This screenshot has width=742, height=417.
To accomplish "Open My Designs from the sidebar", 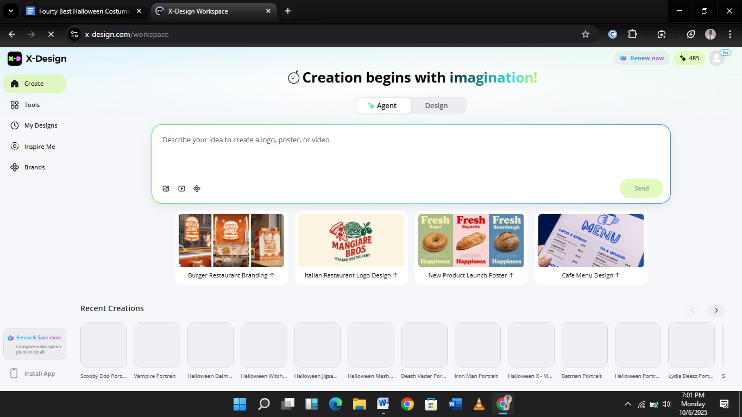I will pos(40,125).
